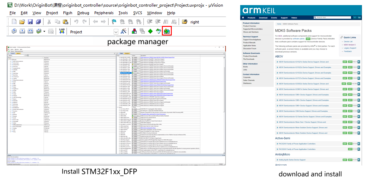Click the Search Keil input field
The image size is (367, 178).
tap(333, 18)
